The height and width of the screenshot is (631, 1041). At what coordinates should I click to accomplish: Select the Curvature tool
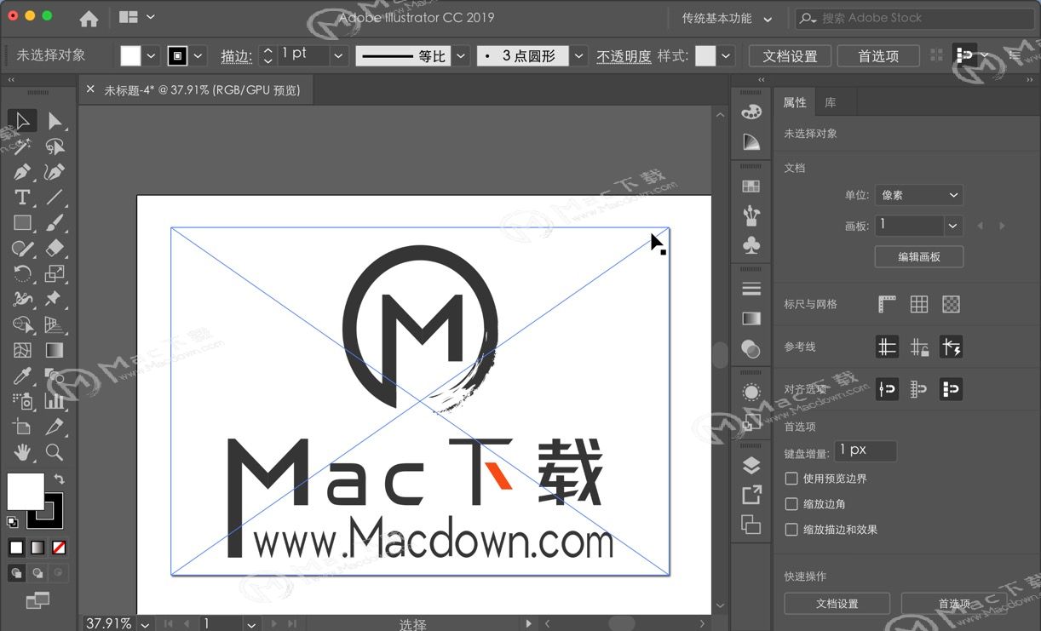(55, 172)
